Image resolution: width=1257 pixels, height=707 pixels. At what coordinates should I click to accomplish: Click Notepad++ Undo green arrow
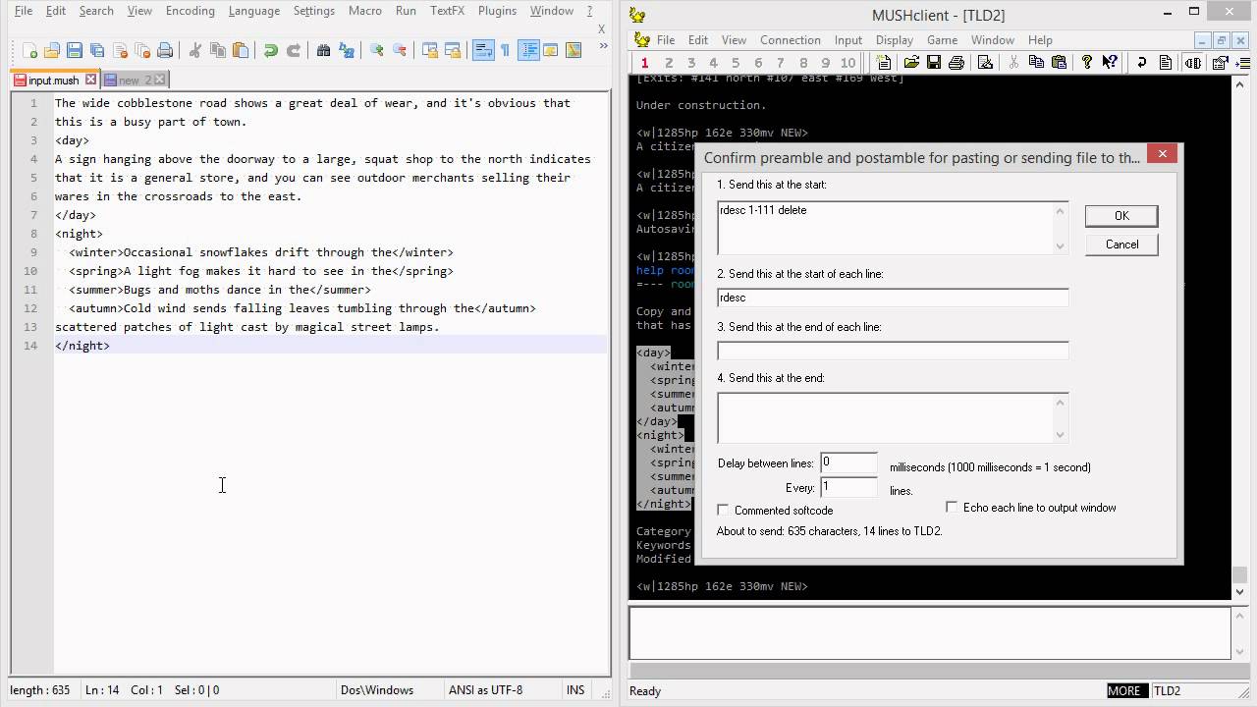tap(270, 50)
